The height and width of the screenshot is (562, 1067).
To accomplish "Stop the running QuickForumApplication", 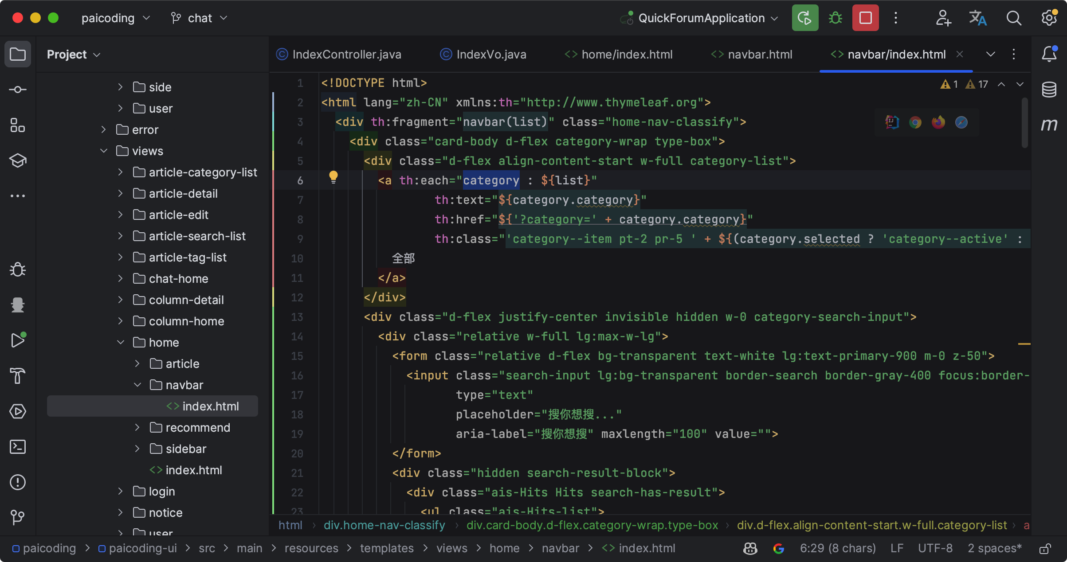I will click(865, 18).
